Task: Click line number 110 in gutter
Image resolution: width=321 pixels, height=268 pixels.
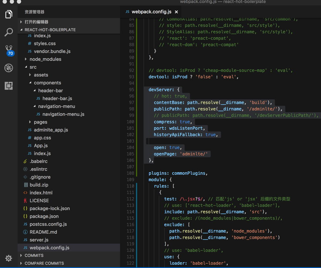Action: coord(130,186)
